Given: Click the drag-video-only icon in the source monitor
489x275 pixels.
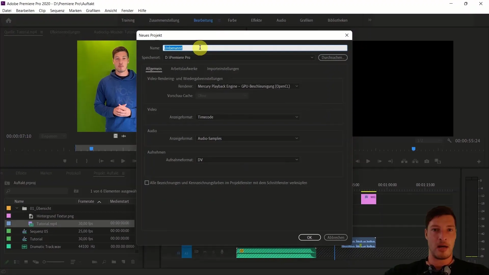Looking at the screenshot, I should 116,136.
